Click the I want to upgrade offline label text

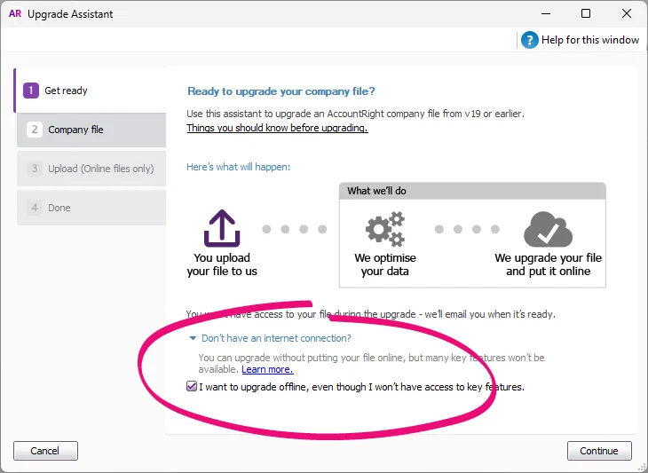click(x=361, y=387)
